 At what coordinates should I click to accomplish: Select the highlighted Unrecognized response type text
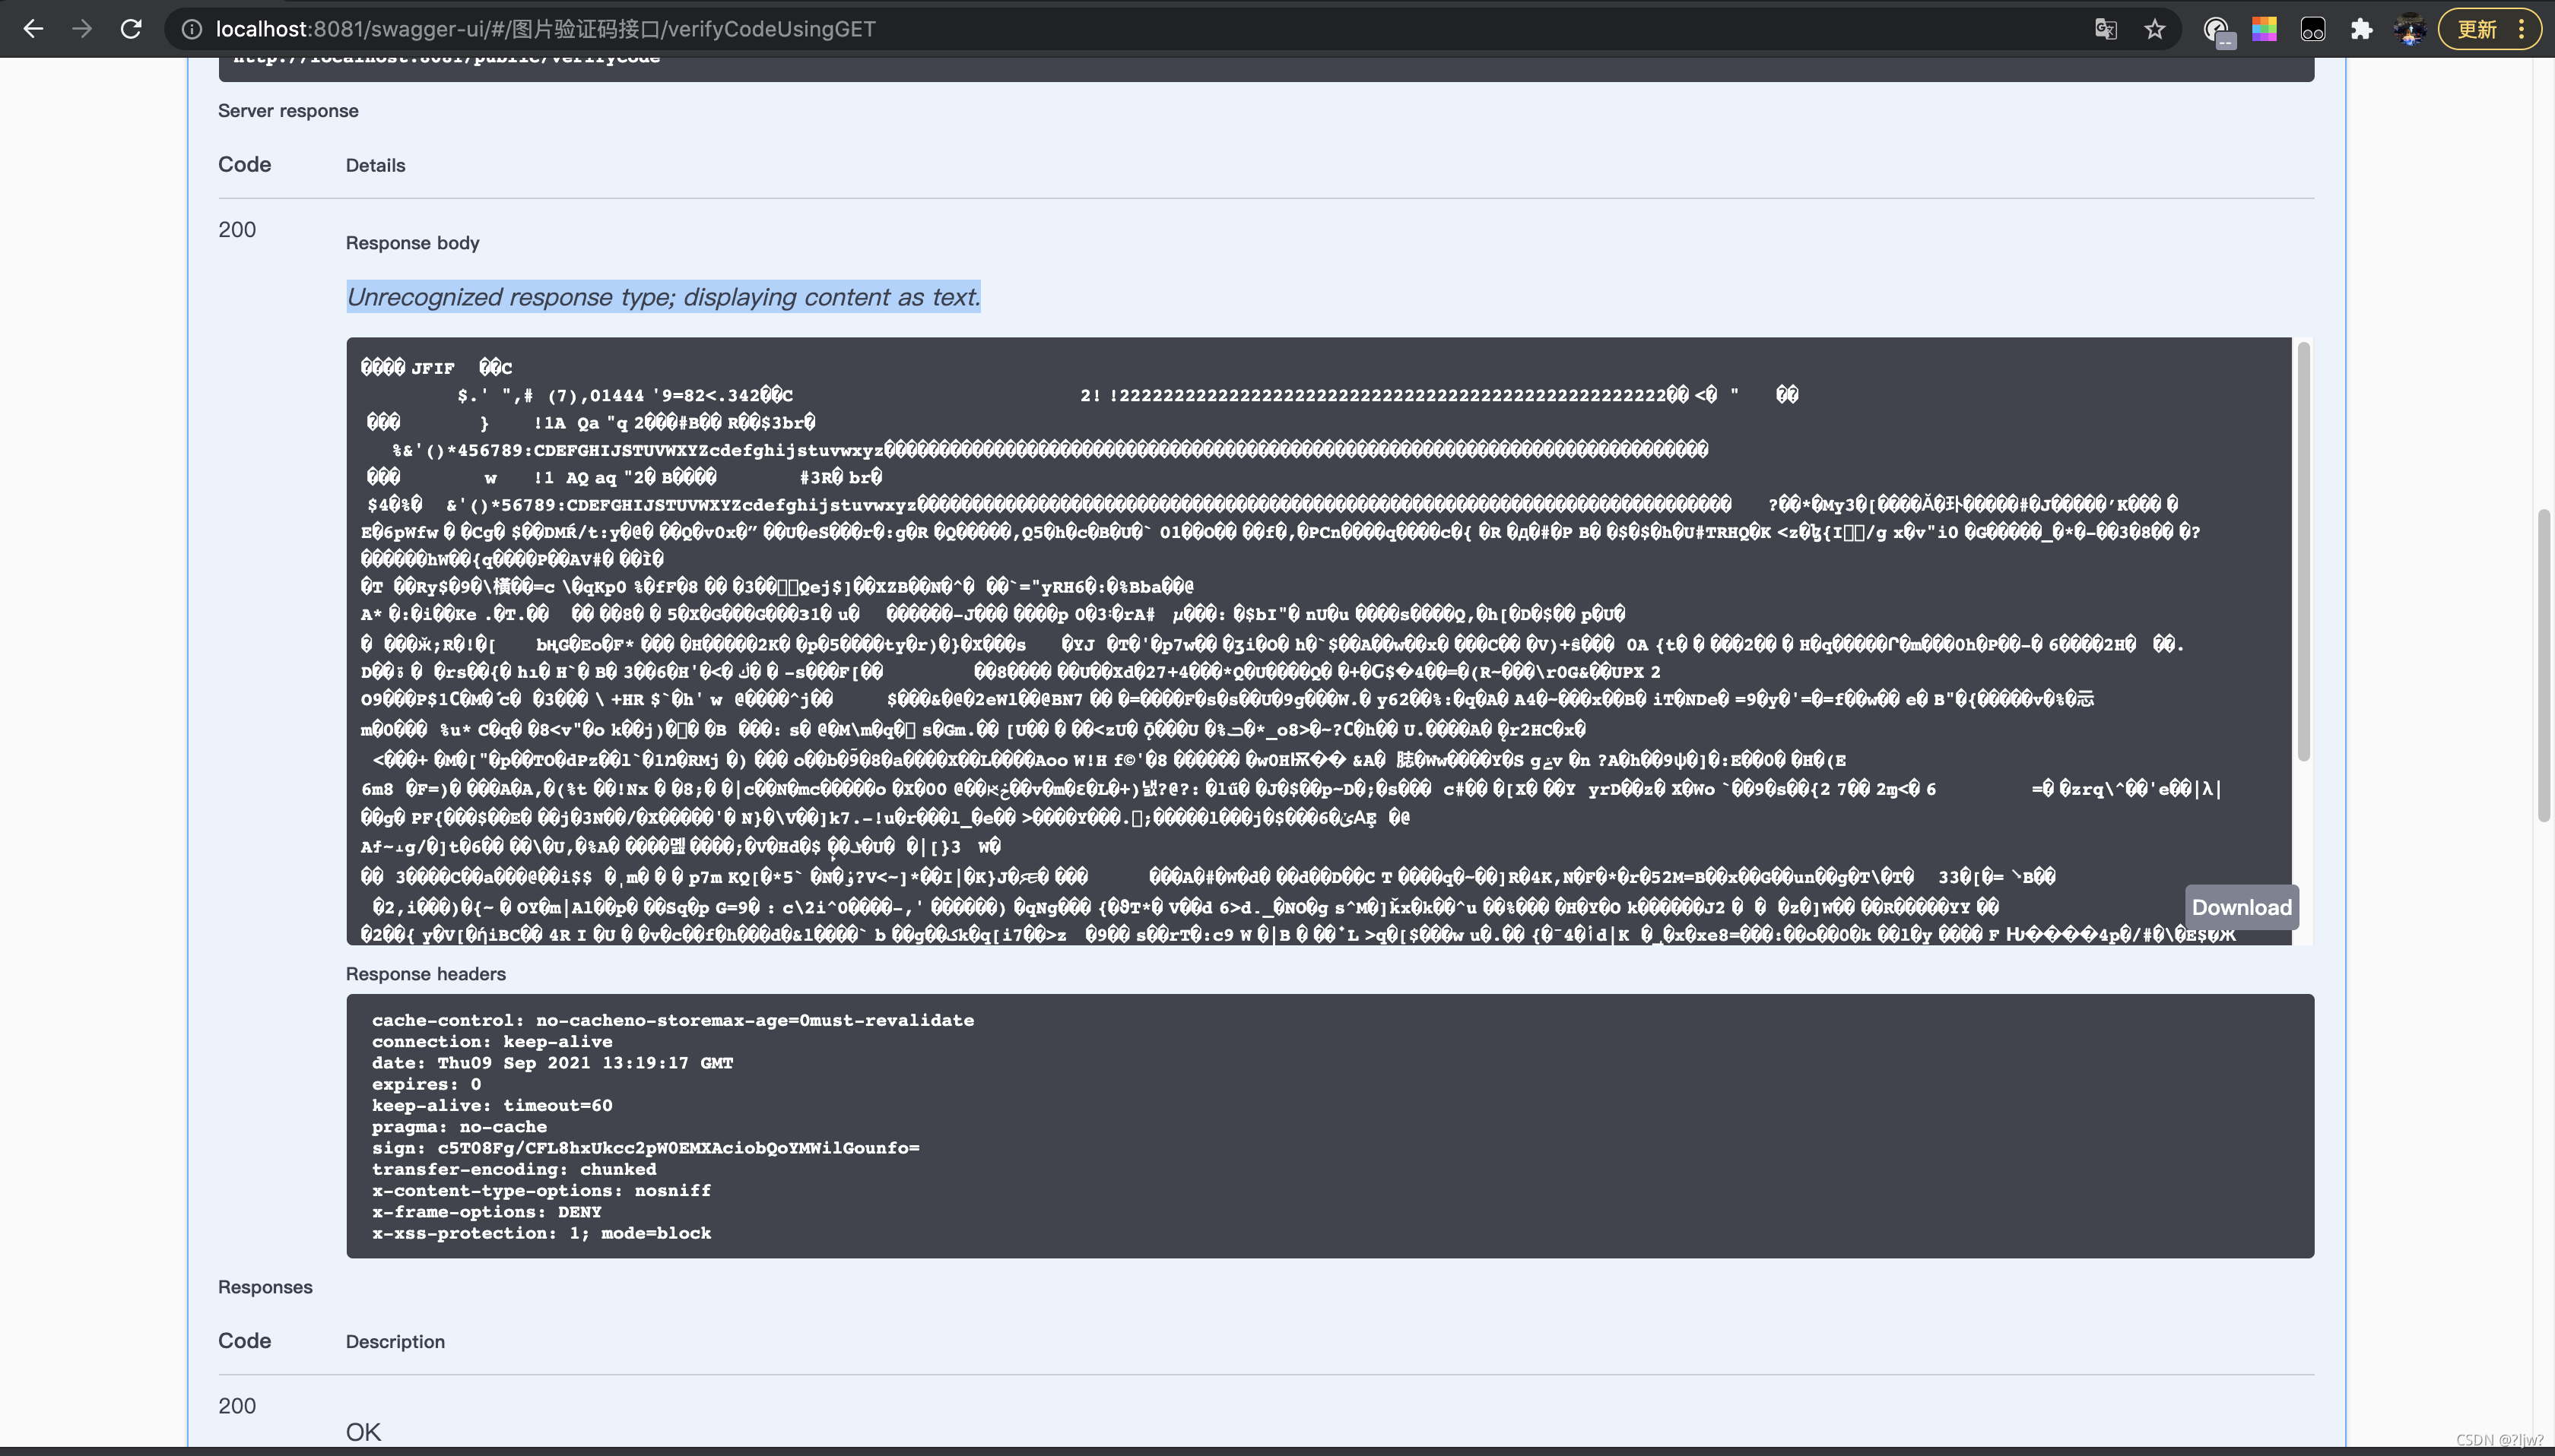click(x=663, y=296)
